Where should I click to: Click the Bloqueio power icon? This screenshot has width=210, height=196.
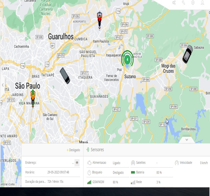tap(89, 173)
